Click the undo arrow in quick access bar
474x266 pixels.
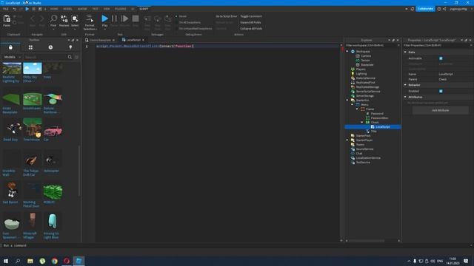tap(14, 9)
